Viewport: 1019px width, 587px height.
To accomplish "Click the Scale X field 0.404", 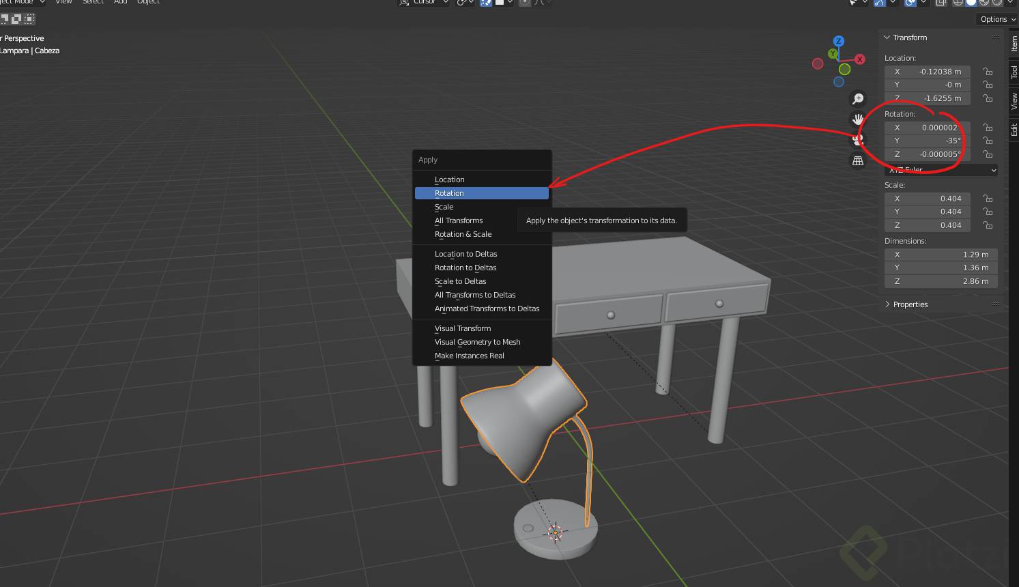I will click(928, 199).
